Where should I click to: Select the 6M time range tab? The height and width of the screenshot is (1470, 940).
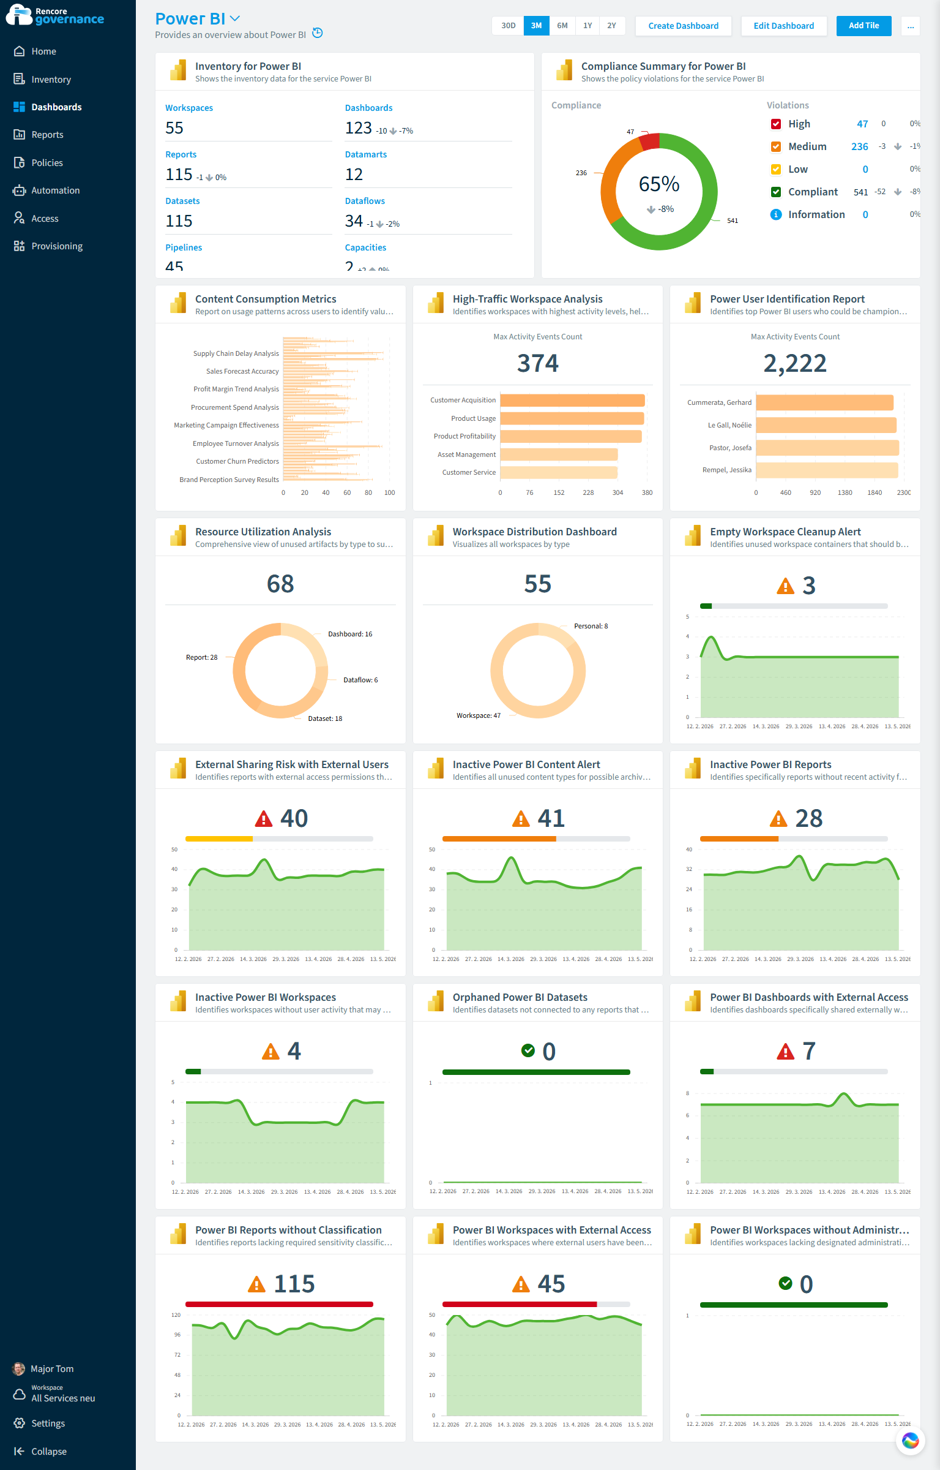coord(562,26)
